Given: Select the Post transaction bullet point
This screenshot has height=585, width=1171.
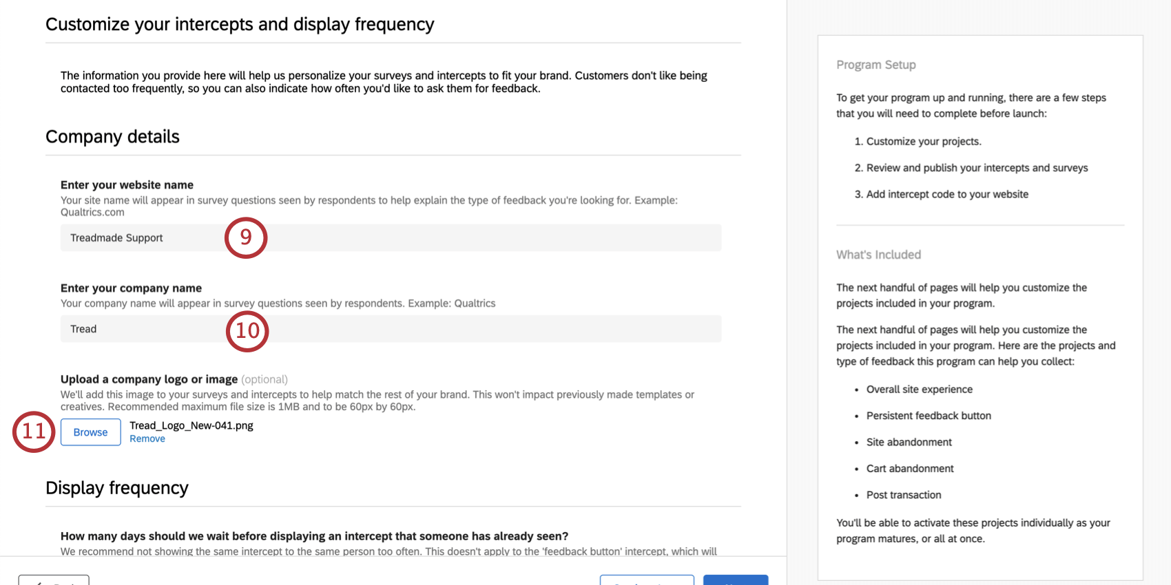Looking at the screenshot, I should (903, 494).
